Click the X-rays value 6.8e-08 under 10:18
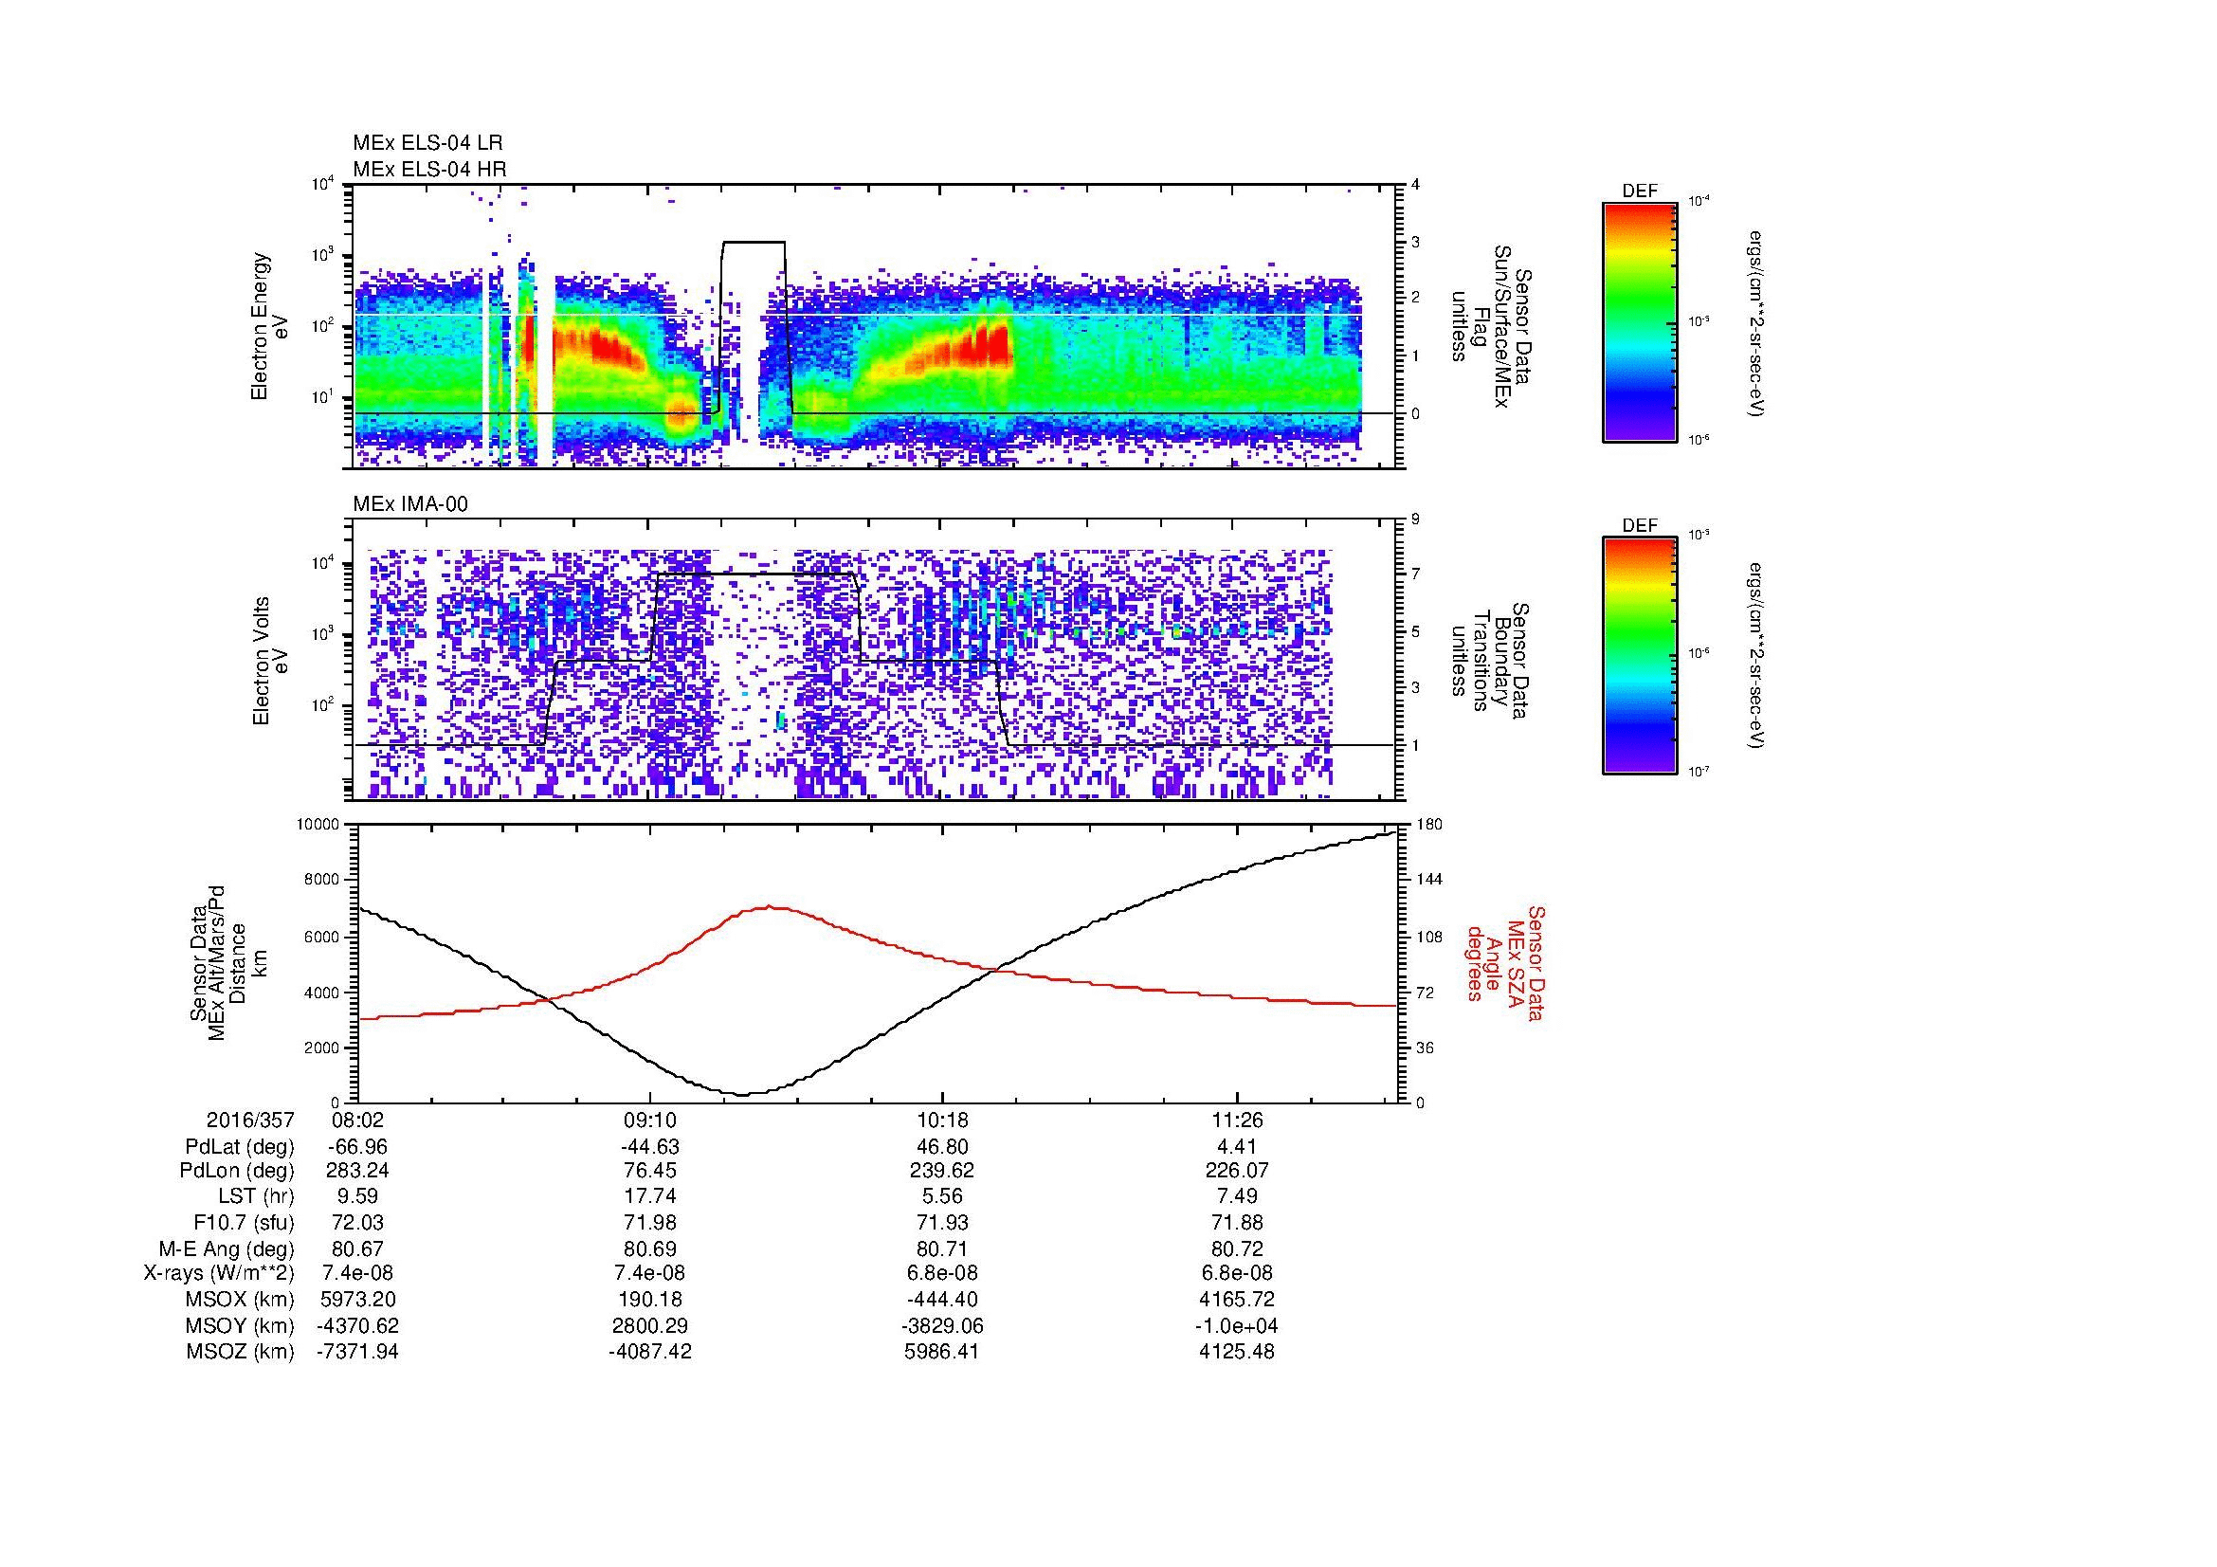 click(942, 1273)
